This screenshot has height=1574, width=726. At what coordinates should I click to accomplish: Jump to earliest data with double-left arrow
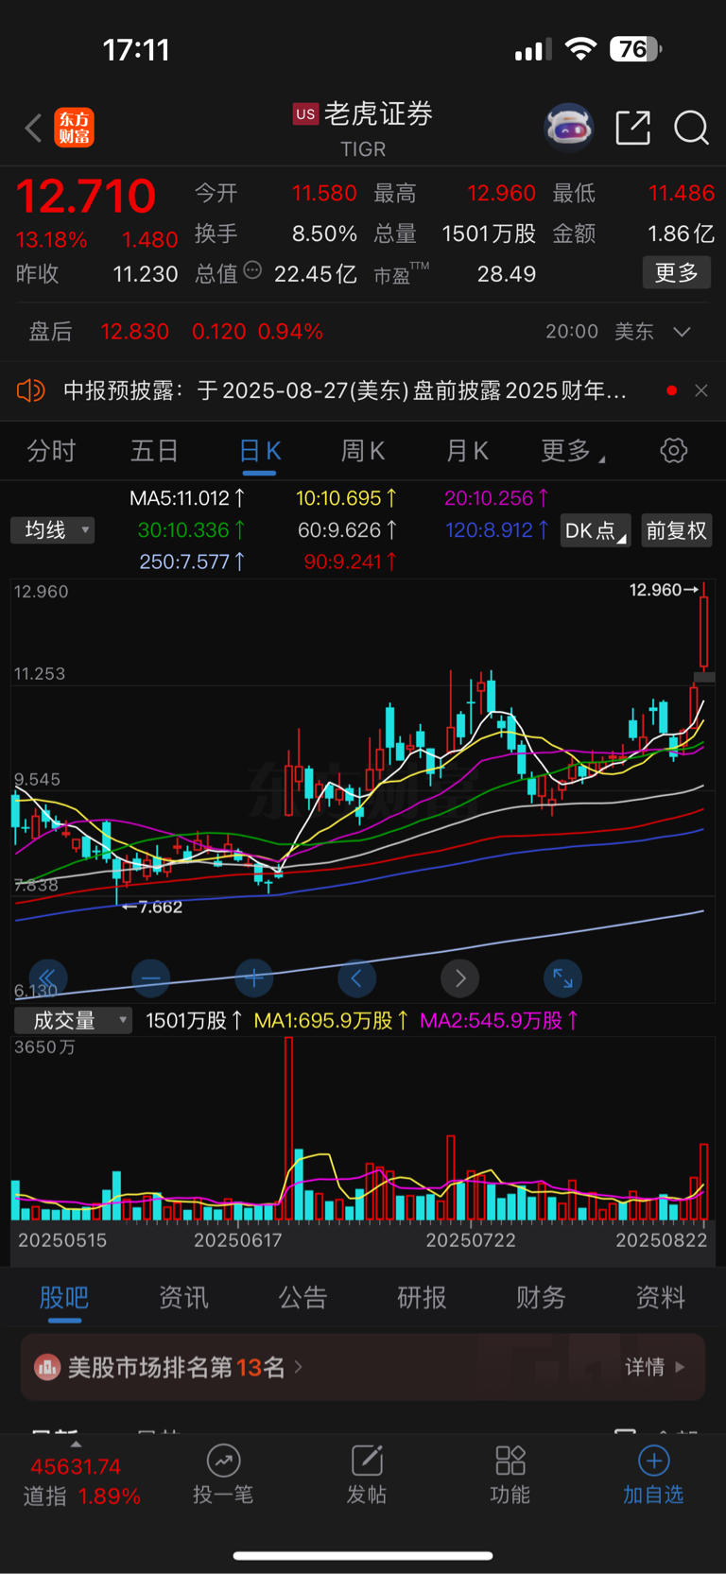click(47, 977)
